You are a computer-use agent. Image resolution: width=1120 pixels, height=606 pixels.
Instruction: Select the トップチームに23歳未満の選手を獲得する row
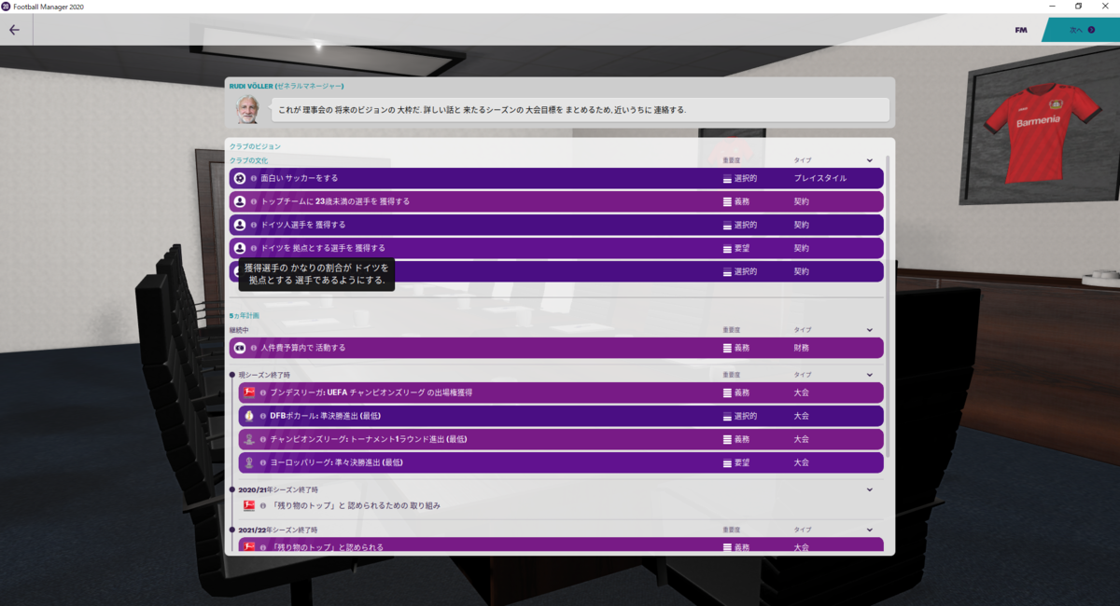[x=556, y=201]
